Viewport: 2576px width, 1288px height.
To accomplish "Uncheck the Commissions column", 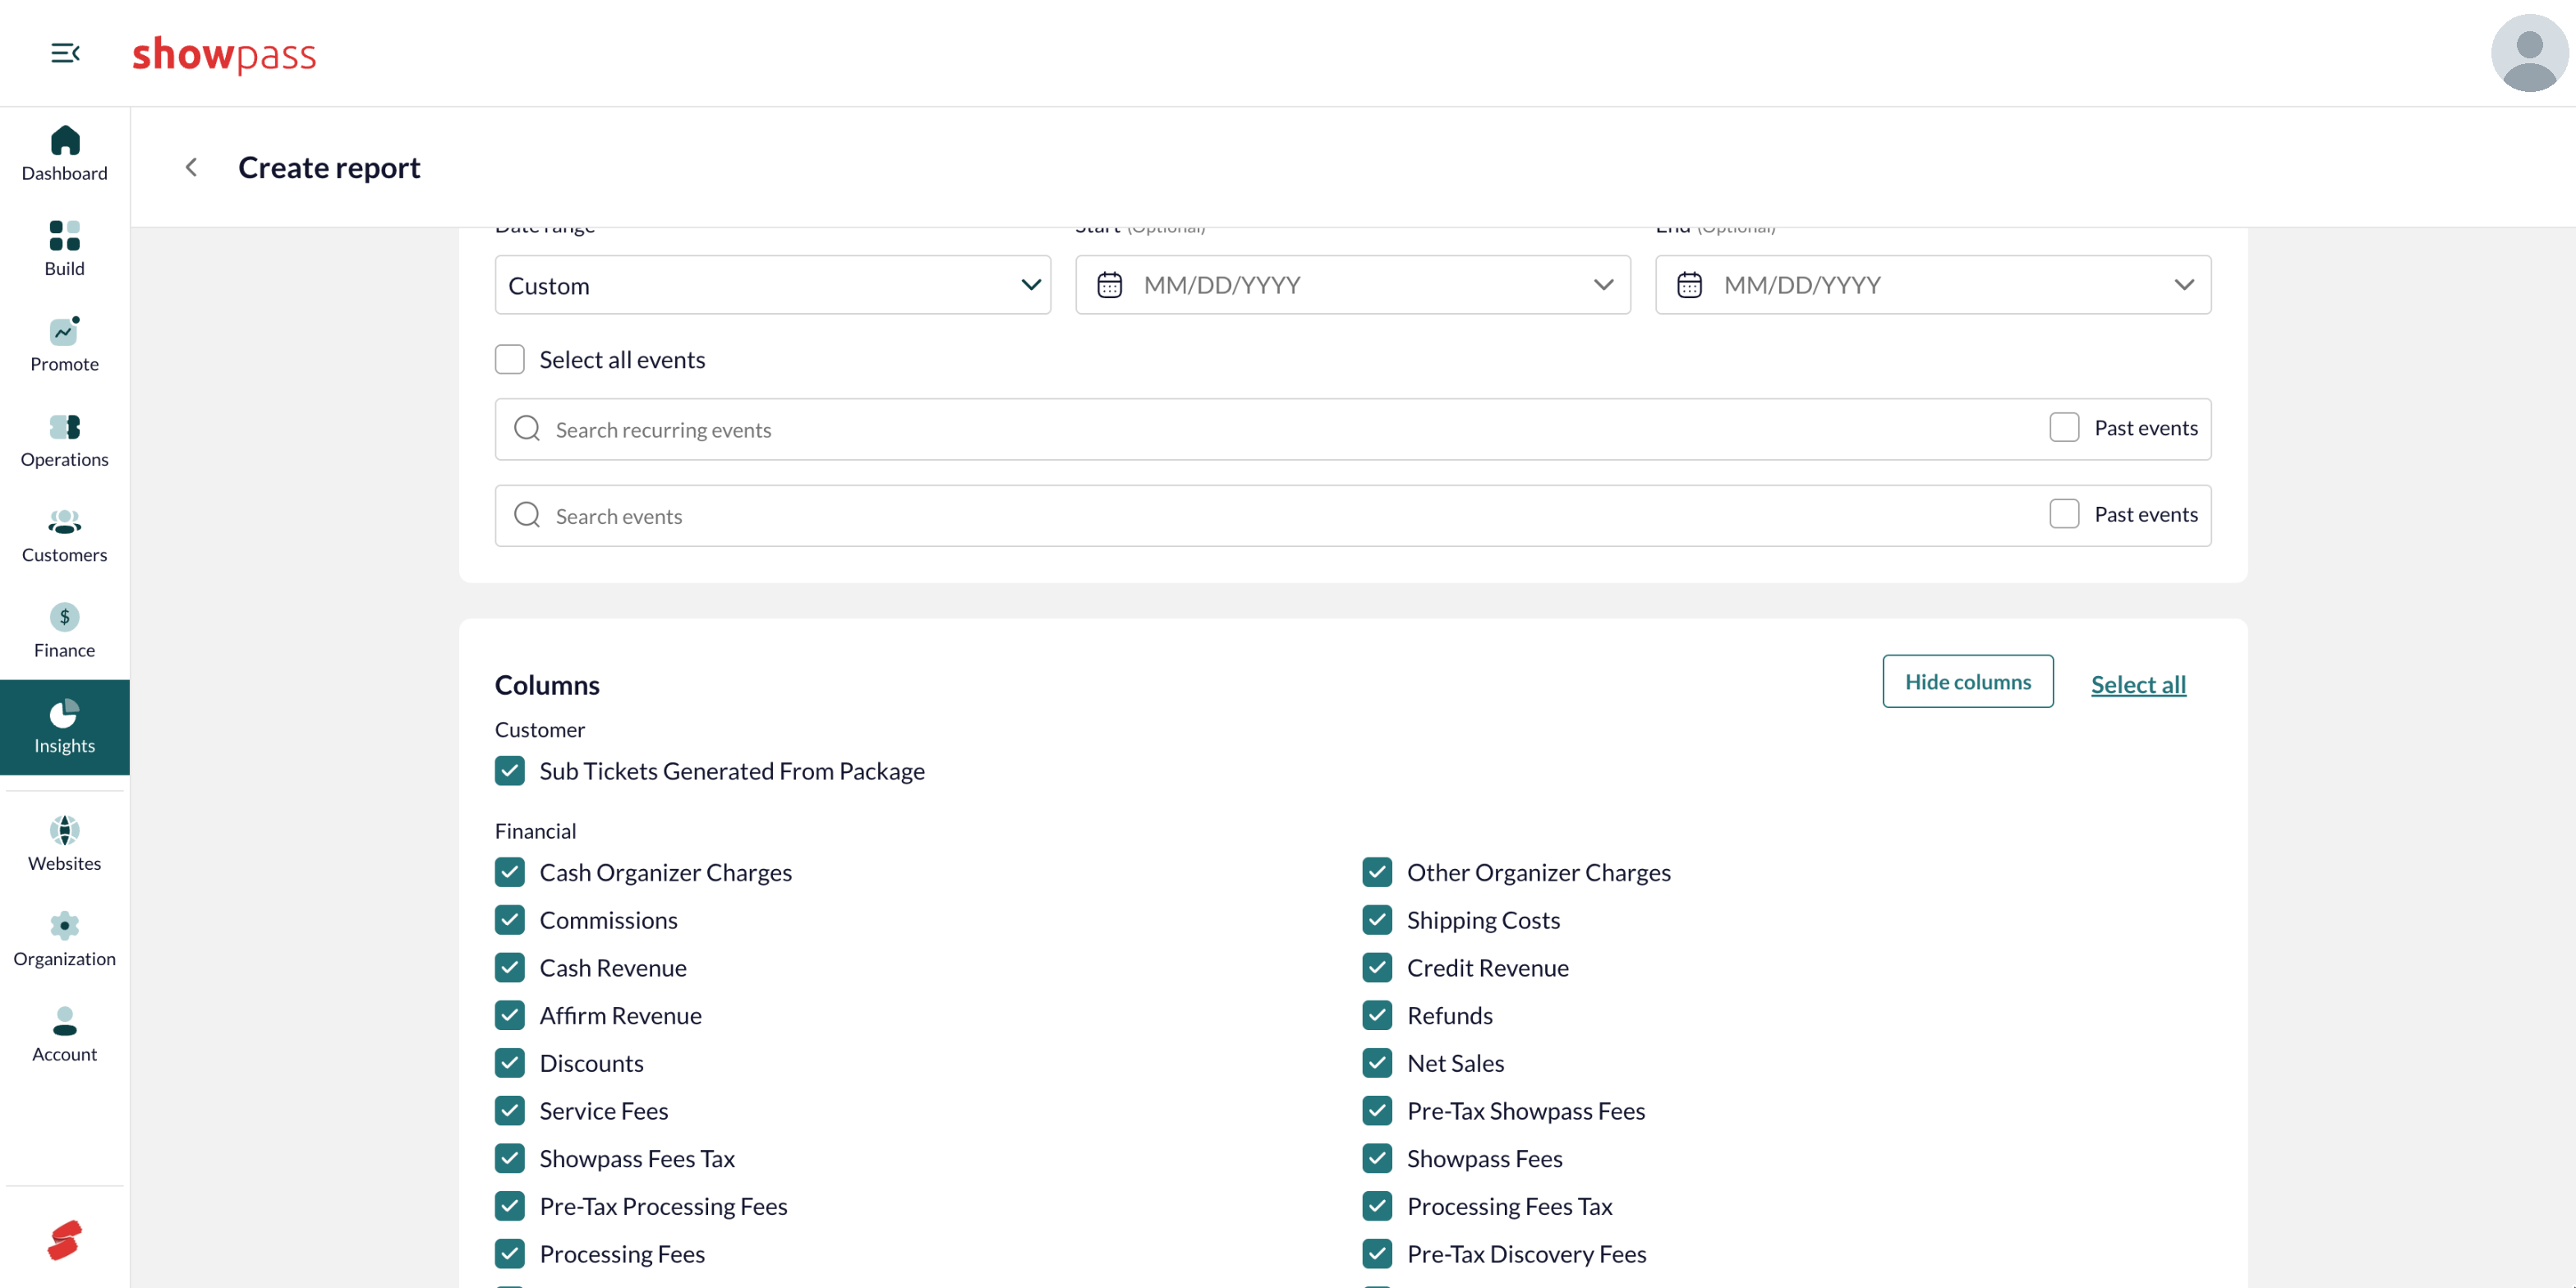I will click(510, 920).
